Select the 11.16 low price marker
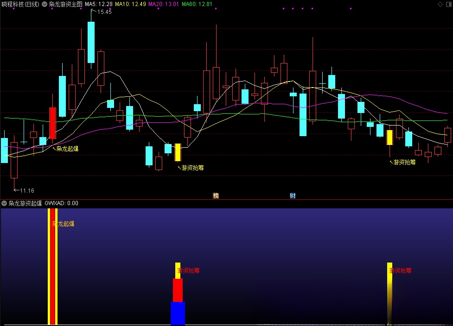Screen dimensions: 453x326 [x=26, y=190]
